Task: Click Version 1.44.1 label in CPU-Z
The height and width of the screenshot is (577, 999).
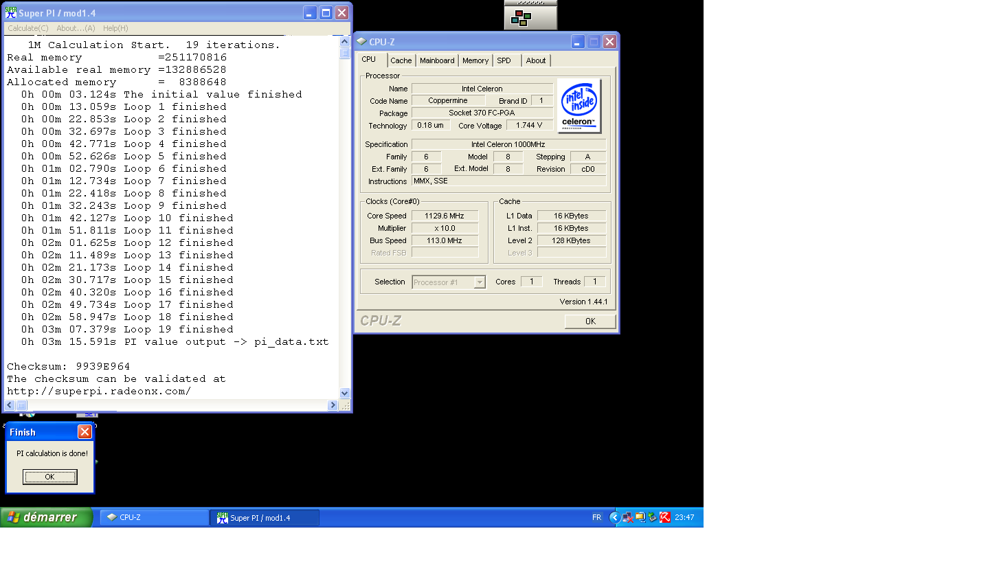Action: click(583, 302)
